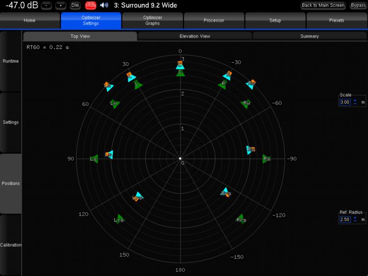
Task: Click the white listening point at chart center
Action: [180, 159]
